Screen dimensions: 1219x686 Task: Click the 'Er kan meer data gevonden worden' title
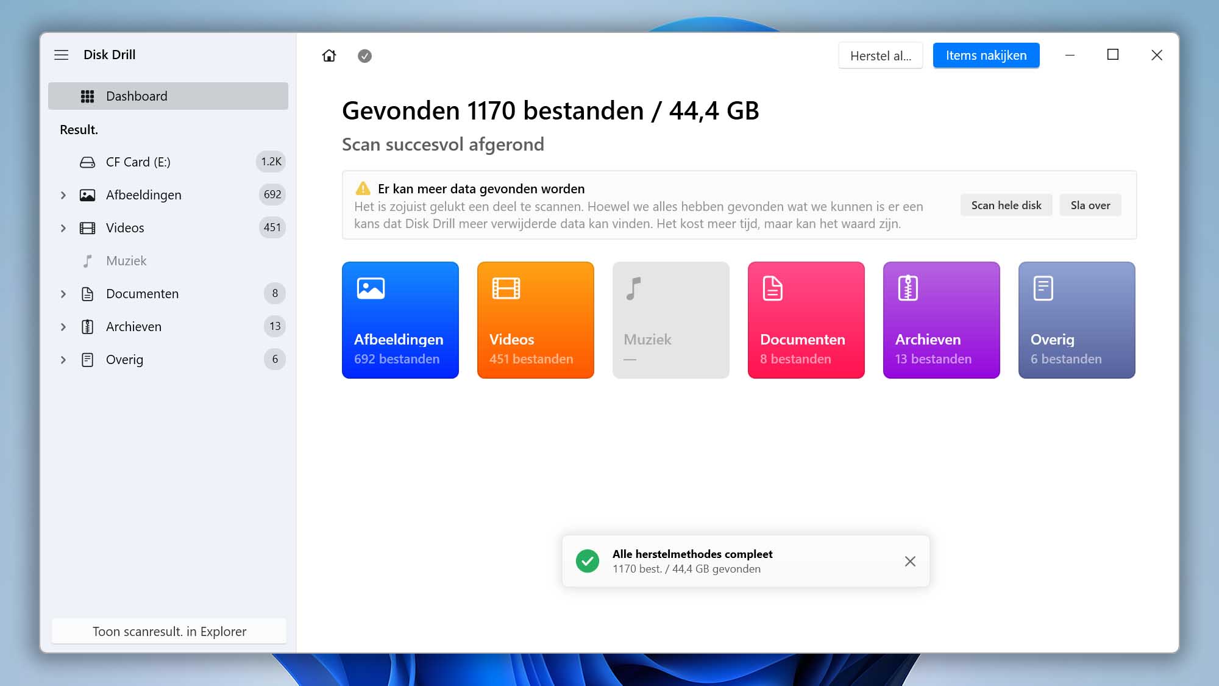(x=481, y=189)
